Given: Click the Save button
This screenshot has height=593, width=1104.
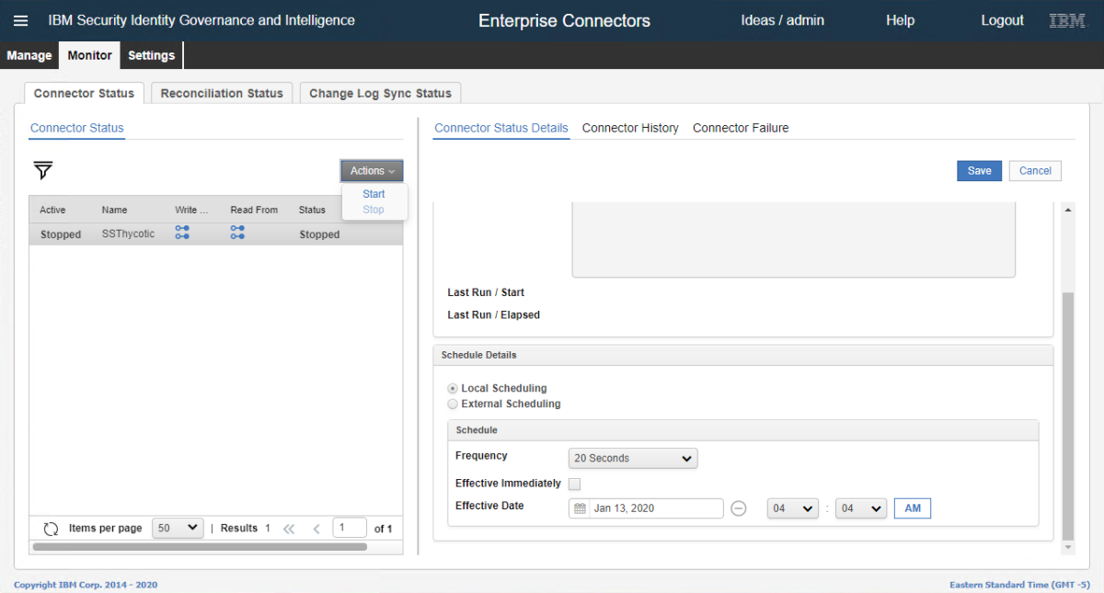Looking at the screenshot, I should pyautogui.click(x=979, y=171).
